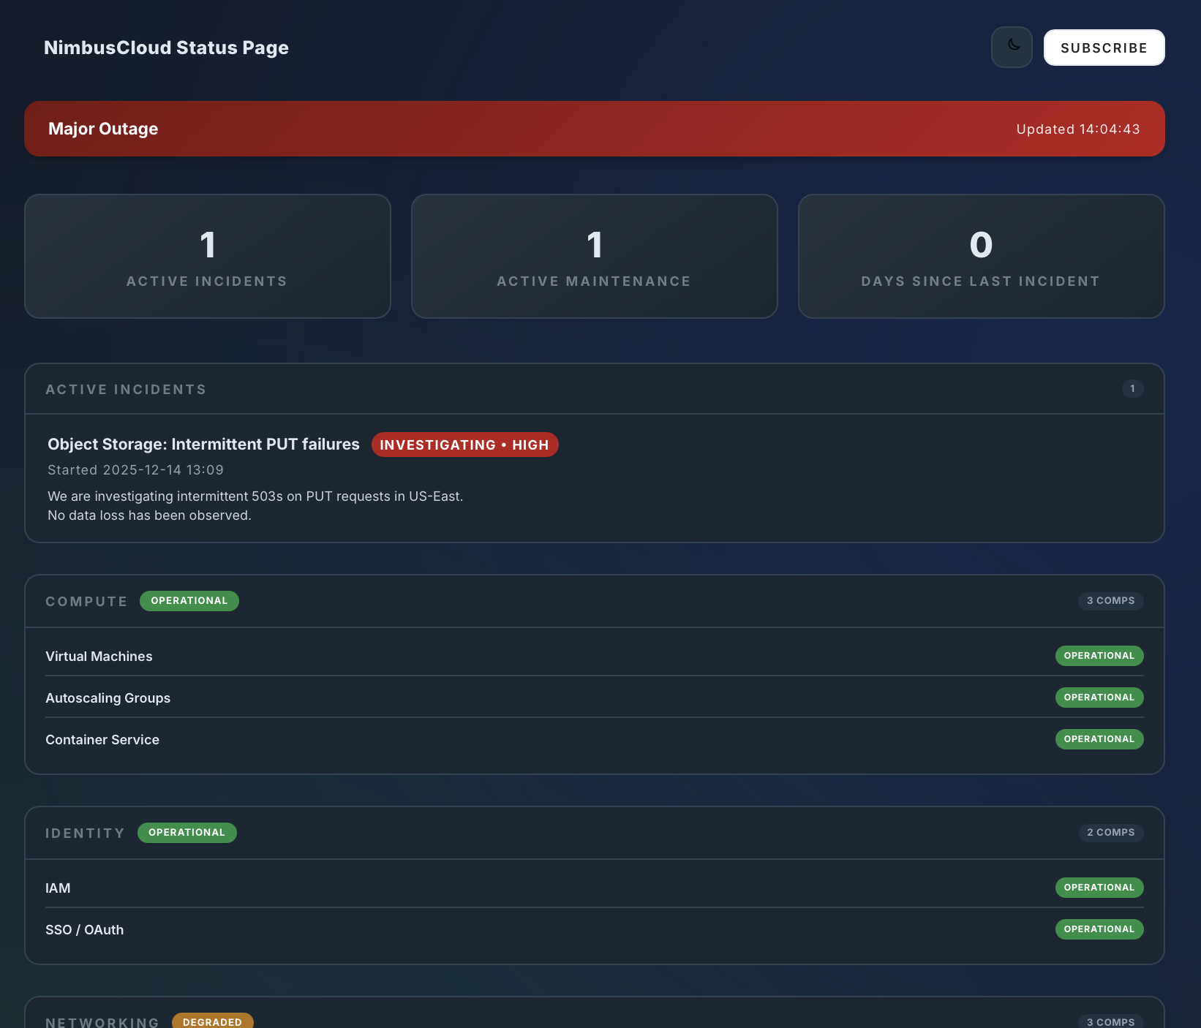Collapse the Compute section header

(x=594, y=601)
